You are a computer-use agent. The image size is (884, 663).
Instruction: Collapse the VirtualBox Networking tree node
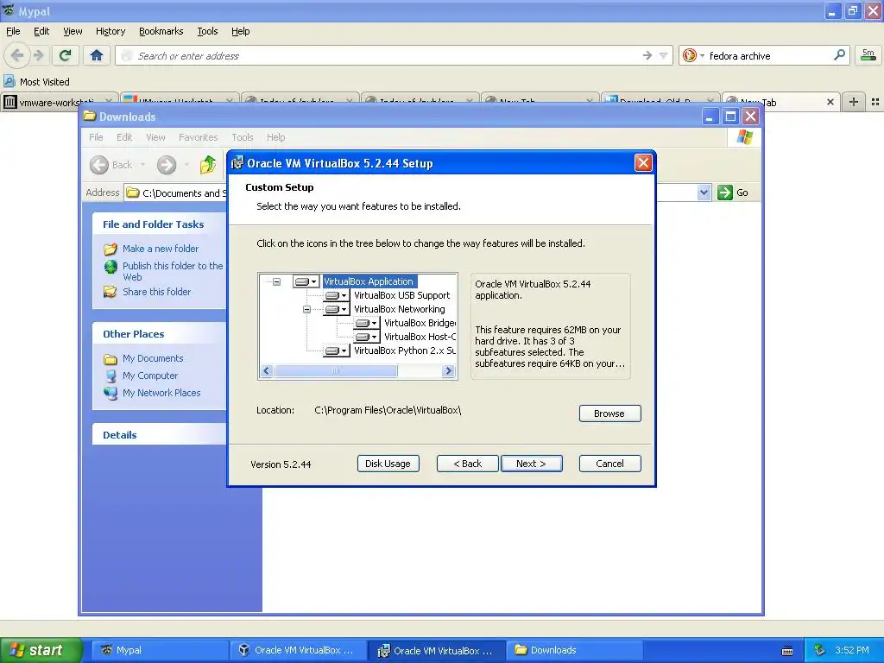point(306,310)
